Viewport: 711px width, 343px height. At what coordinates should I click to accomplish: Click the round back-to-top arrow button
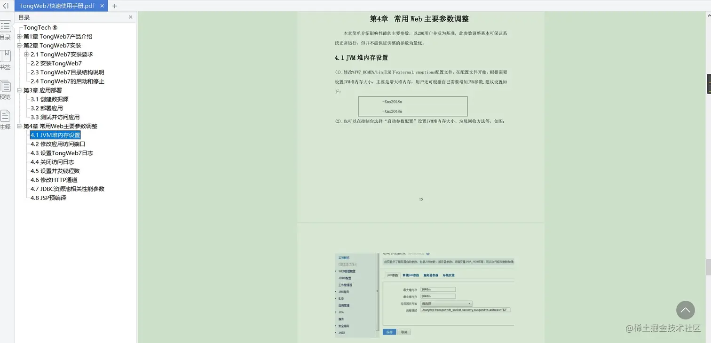[x=685, y=310]
